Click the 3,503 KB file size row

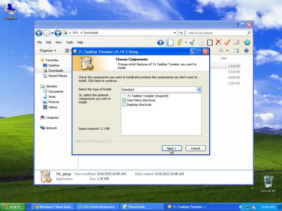pos(234,83)
